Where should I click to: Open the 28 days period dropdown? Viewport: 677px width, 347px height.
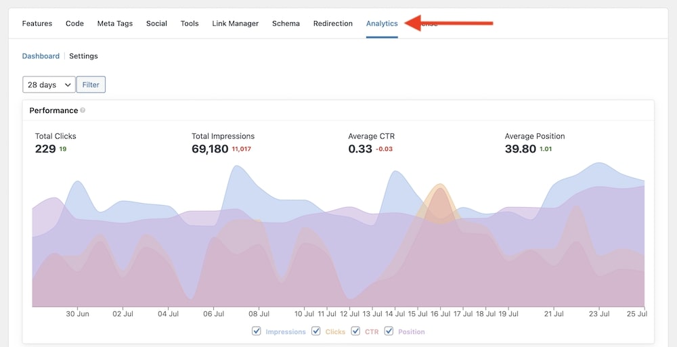(x=49, y=85)
